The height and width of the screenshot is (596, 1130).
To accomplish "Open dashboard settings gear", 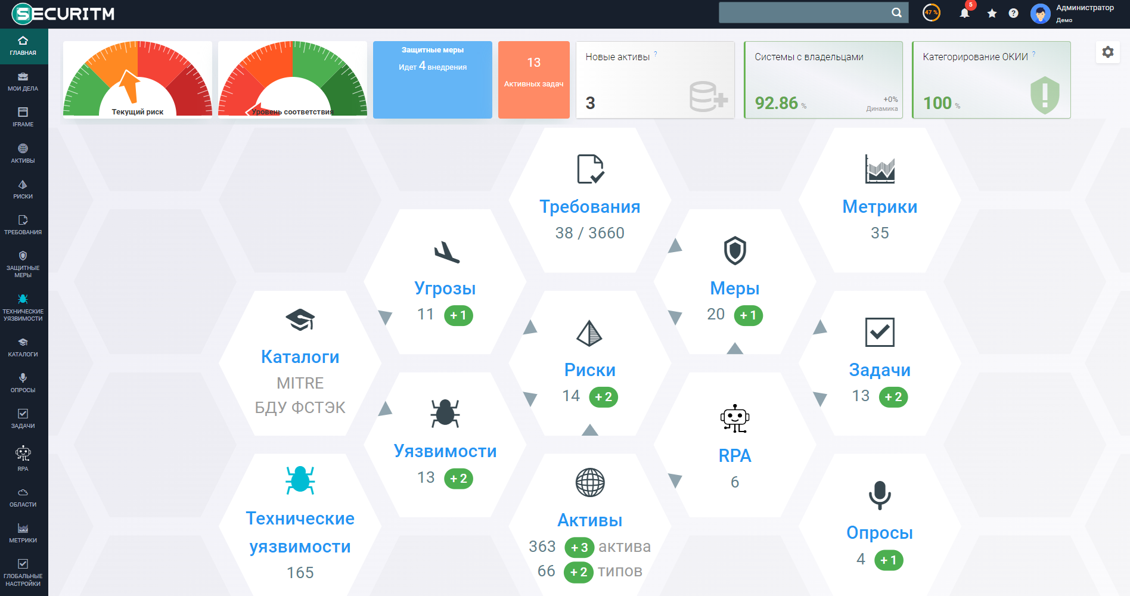I will tap(1108, 52).
